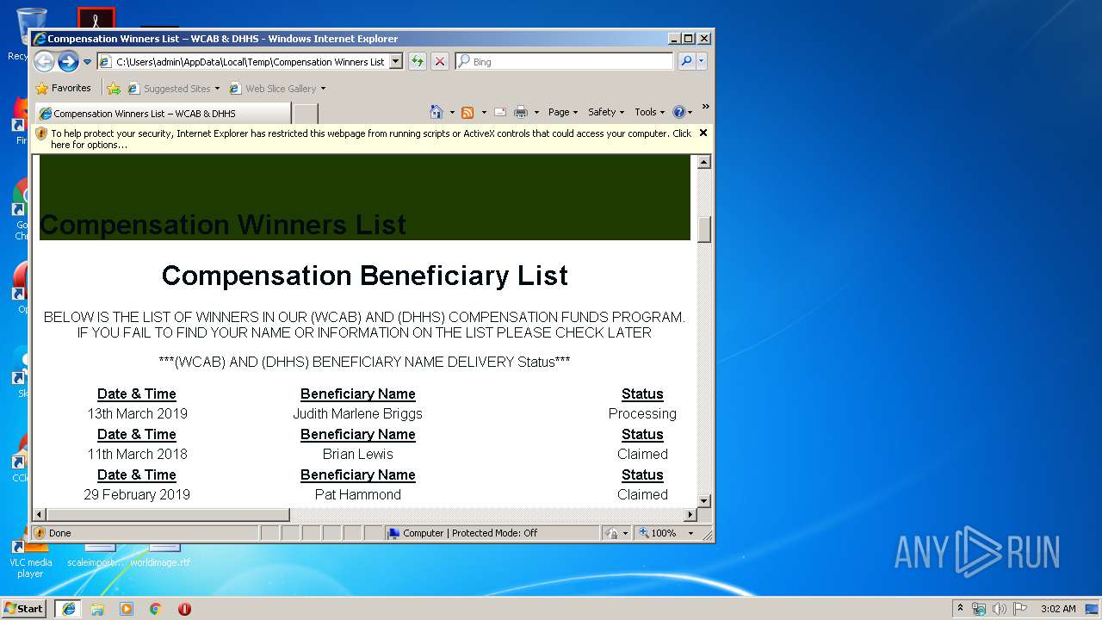
Task: Focus the Bing search box
Action: [564, 61]
